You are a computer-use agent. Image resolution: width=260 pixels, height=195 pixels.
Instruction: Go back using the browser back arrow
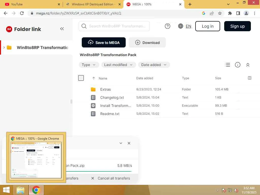[6, 13]
